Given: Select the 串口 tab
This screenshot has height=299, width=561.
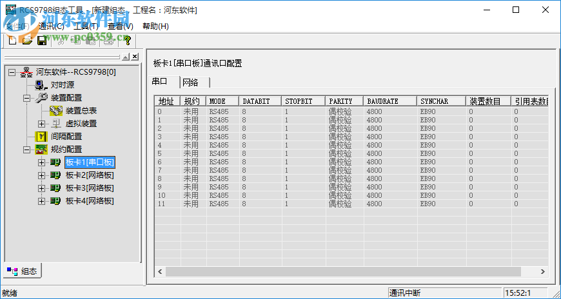Looking at the screenshot, I should 164,82.
